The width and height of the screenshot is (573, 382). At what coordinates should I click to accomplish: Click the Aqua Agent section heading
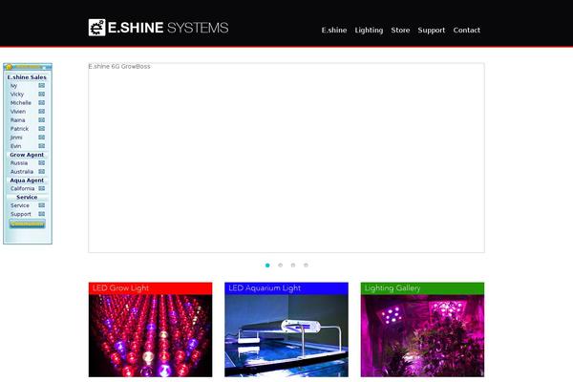point(27,180)
